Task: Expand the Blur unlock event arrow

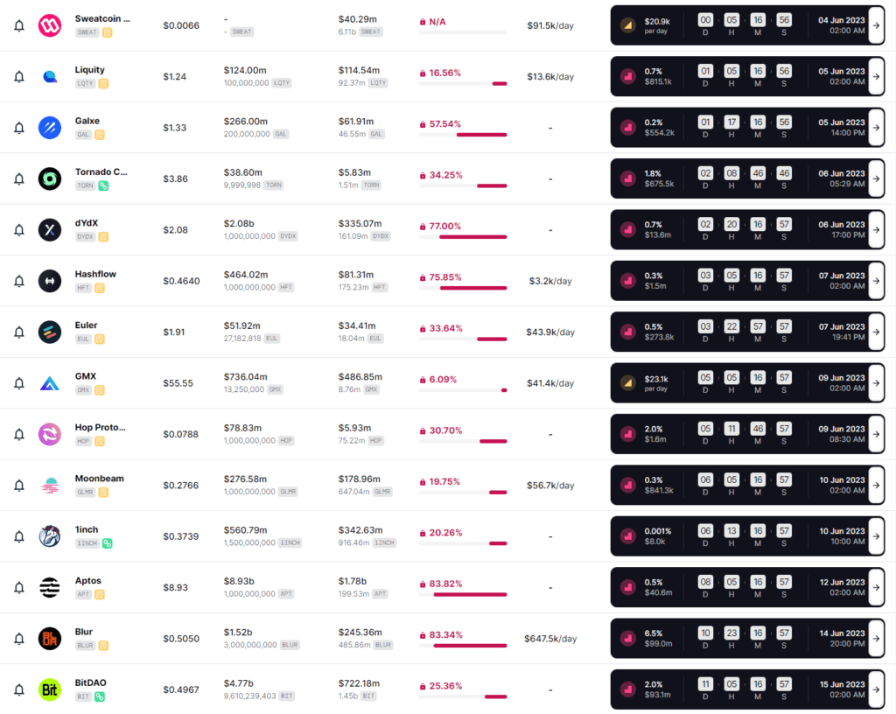Action: 876,639
